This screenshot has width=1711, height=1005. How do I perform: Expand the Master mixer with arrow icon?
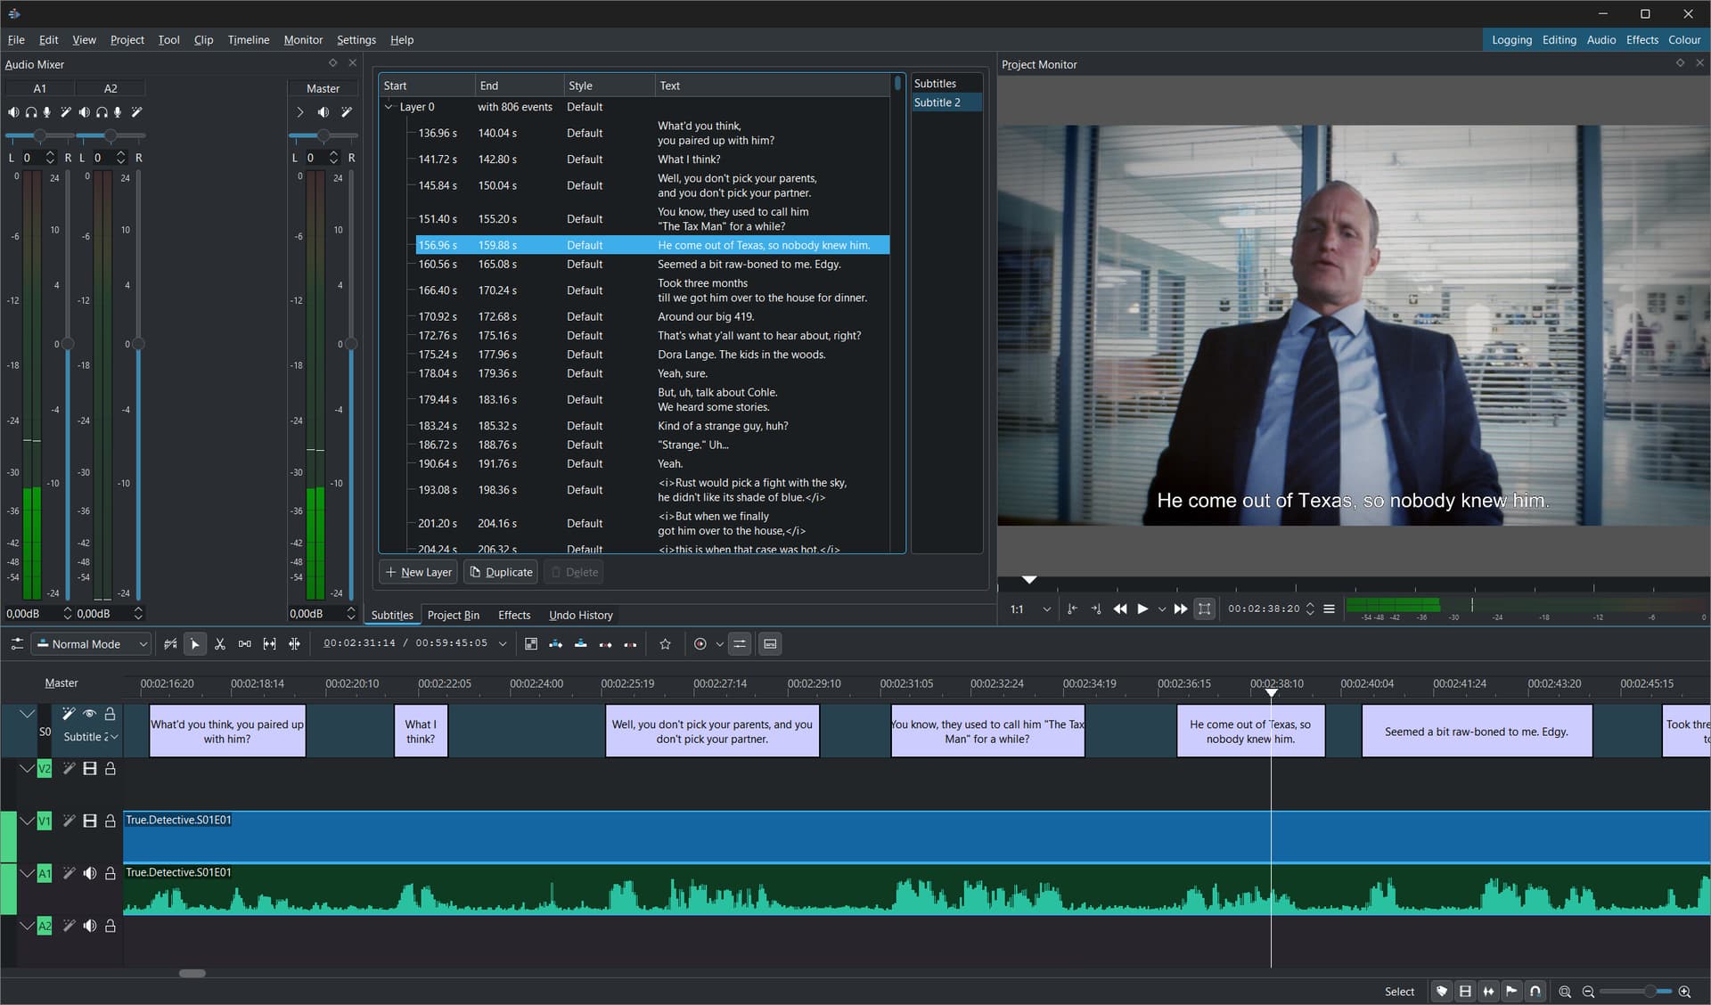[300, 112]
